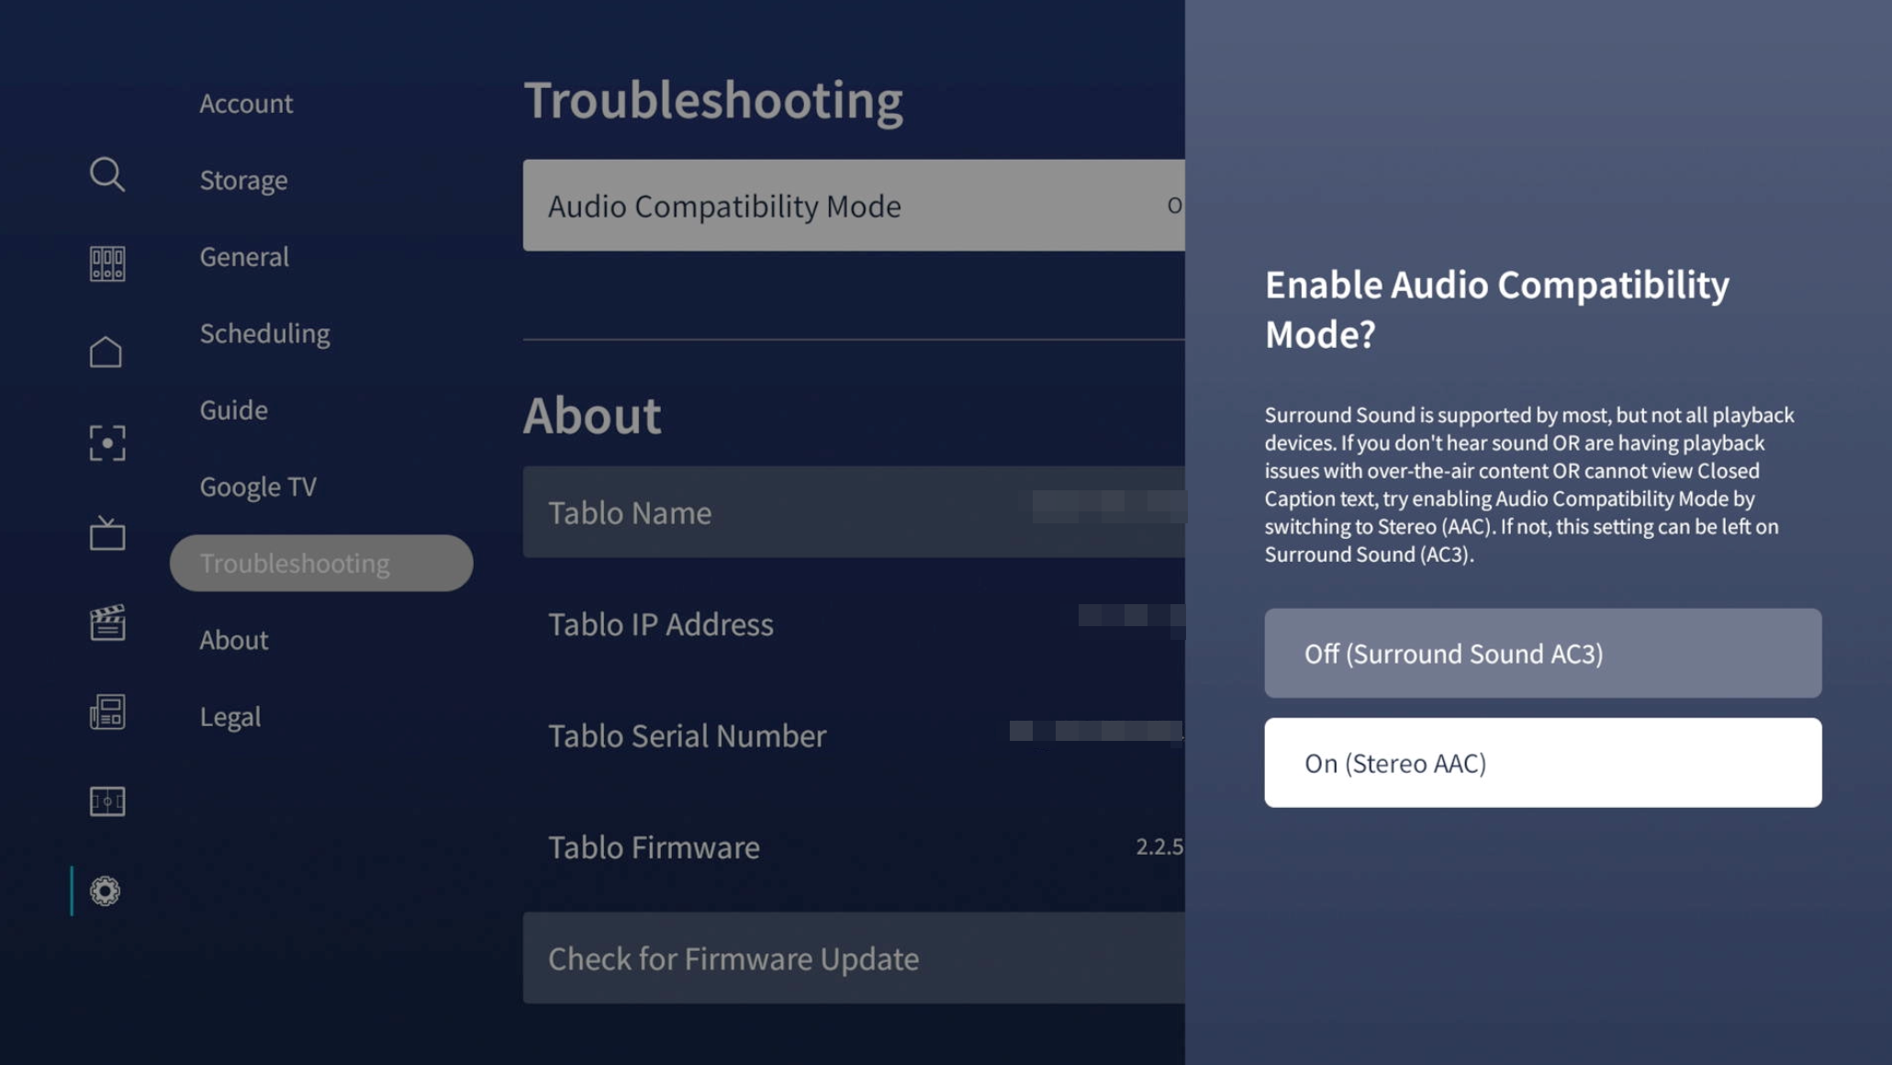This screenshot has width=1892, height=1065.
Task: Open the news page icon in sidebar
Action: 106,712
